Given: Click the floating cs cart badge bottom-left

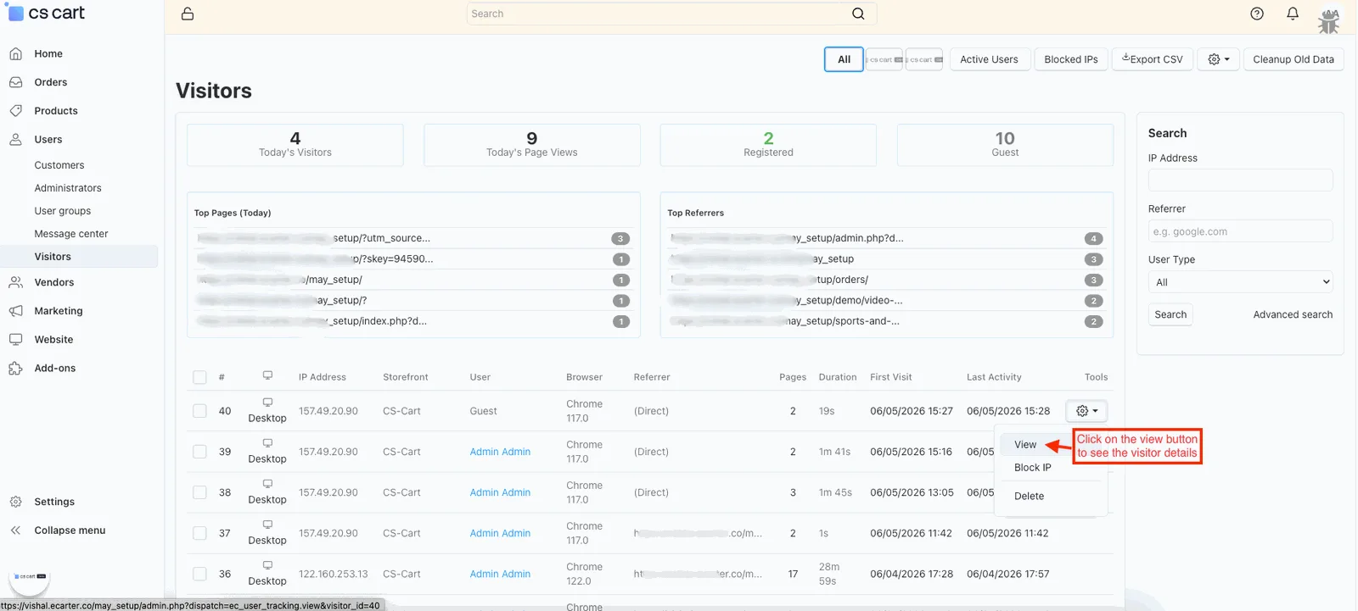Looking at the screenshot, I should [x=30, y=576].
